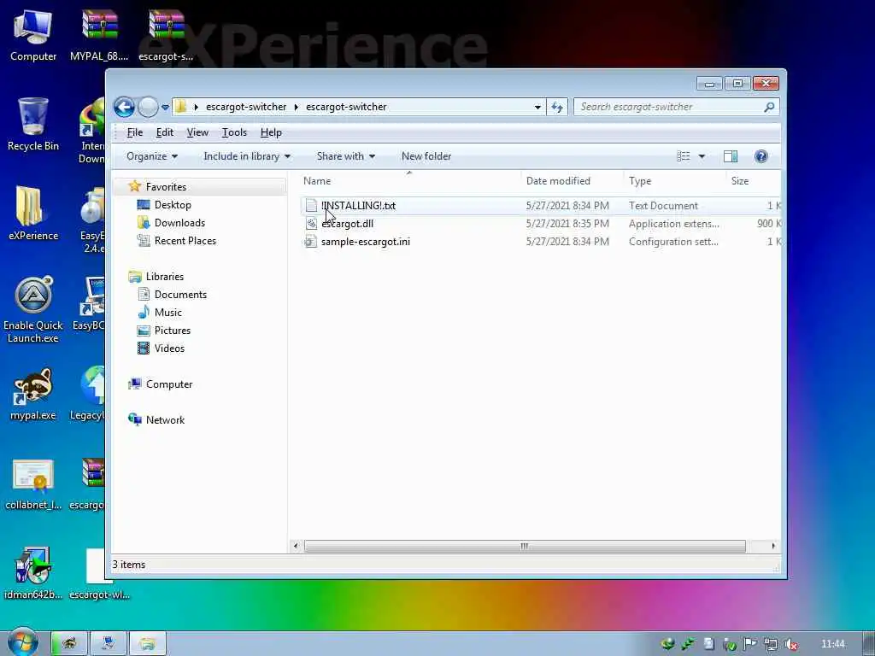This screenshot has width=875, height=656.
Task: Open the view options dropdown arrow
Action: tap(702, 156)
